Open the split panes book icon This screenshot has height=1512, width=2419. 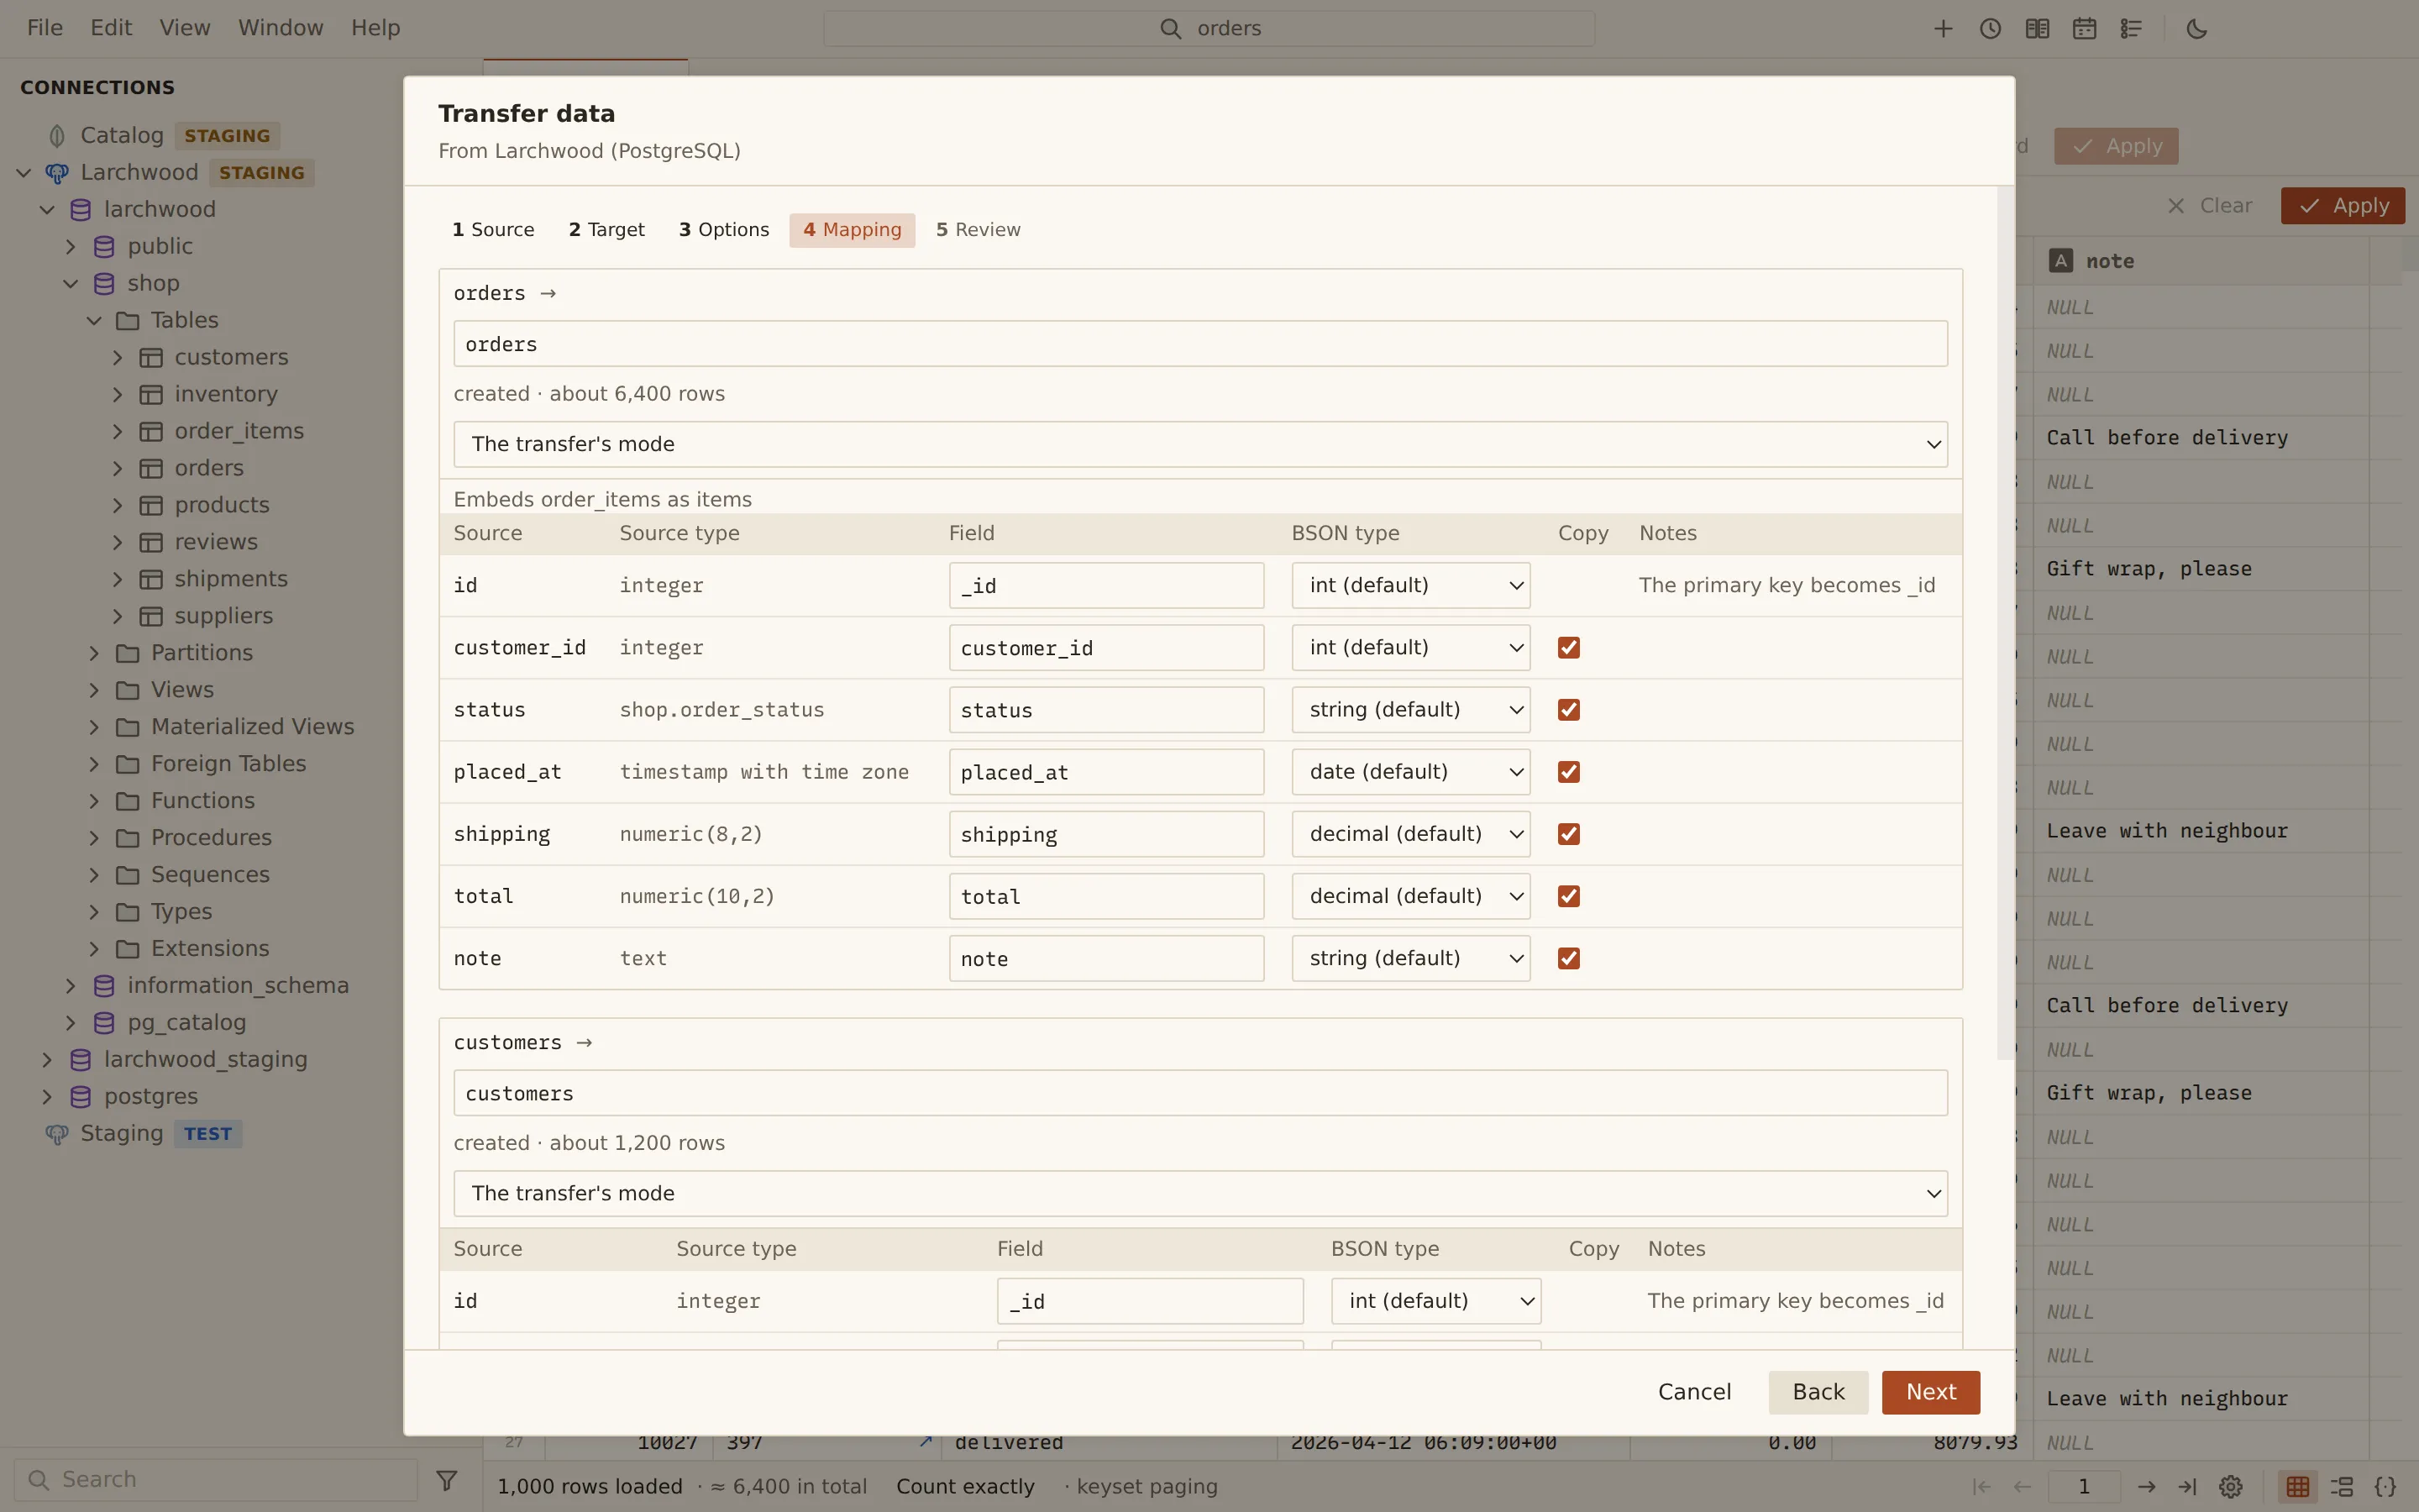coord(2037,29)
